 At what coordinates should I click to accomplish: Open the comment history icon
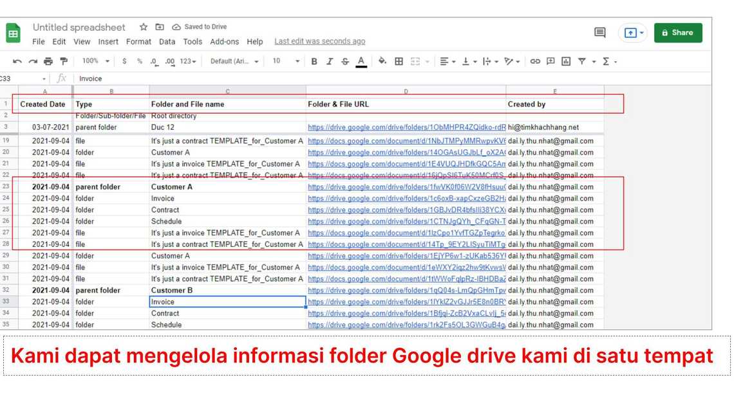[x=599, y=33]
